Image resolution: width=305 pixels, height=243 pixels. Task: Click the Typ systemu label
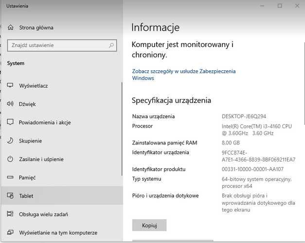click(147, 179)
